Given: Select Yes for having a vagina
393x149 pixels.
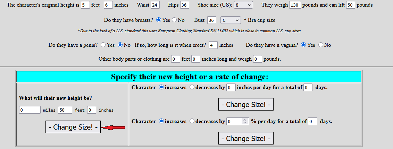Looking at the screenshot, I should pos(303,45).
